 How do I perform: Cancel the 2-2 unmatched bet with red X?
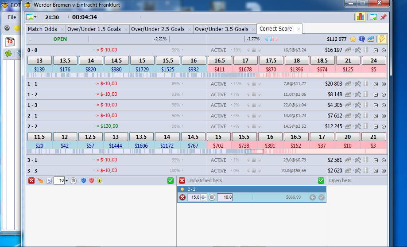[x=182, y=197]
